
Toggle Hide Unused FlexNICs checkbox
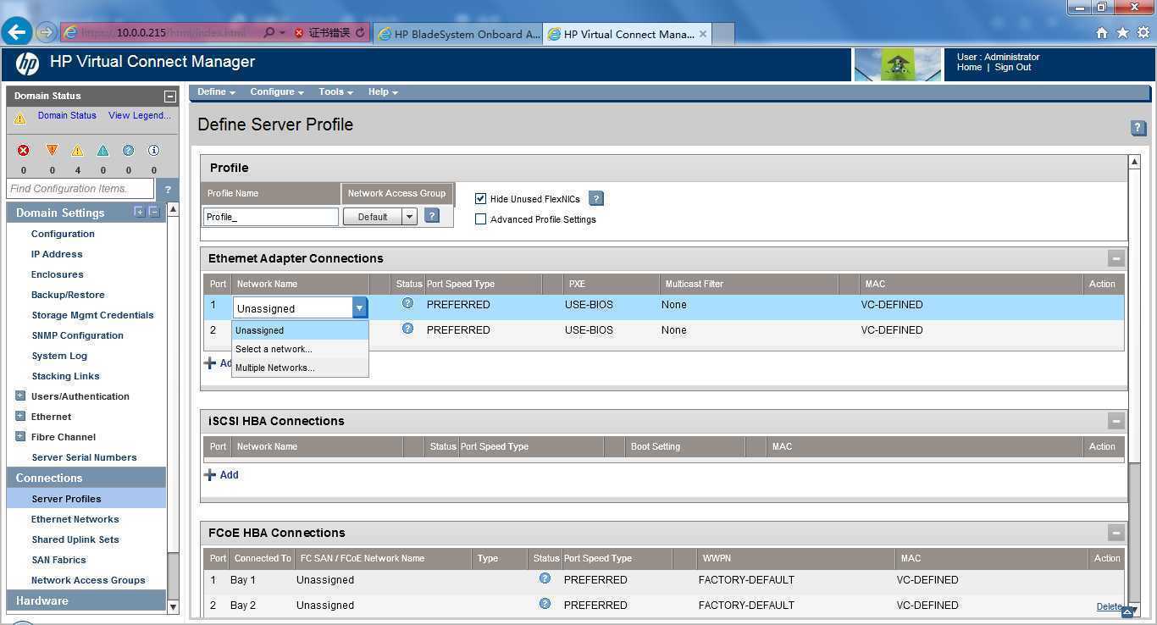pyautogui.click(x=481, y=199)
